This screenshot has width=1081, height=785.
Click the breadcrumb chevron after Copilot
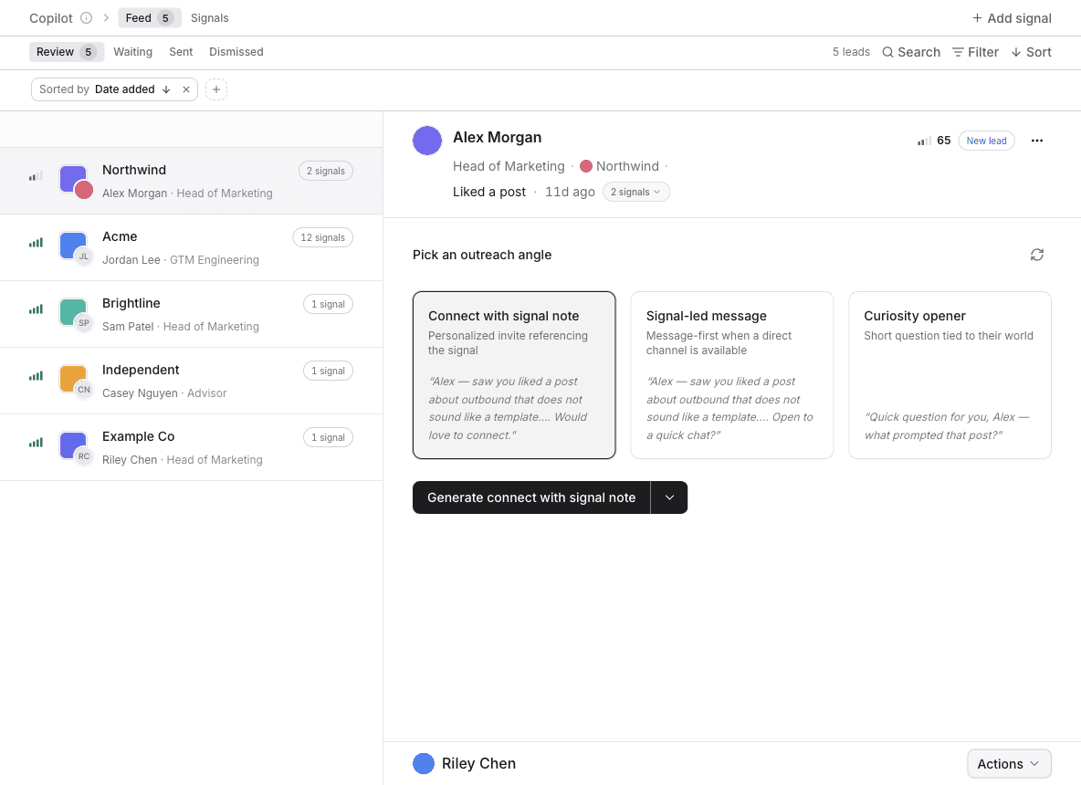click(x=106, y=18)
